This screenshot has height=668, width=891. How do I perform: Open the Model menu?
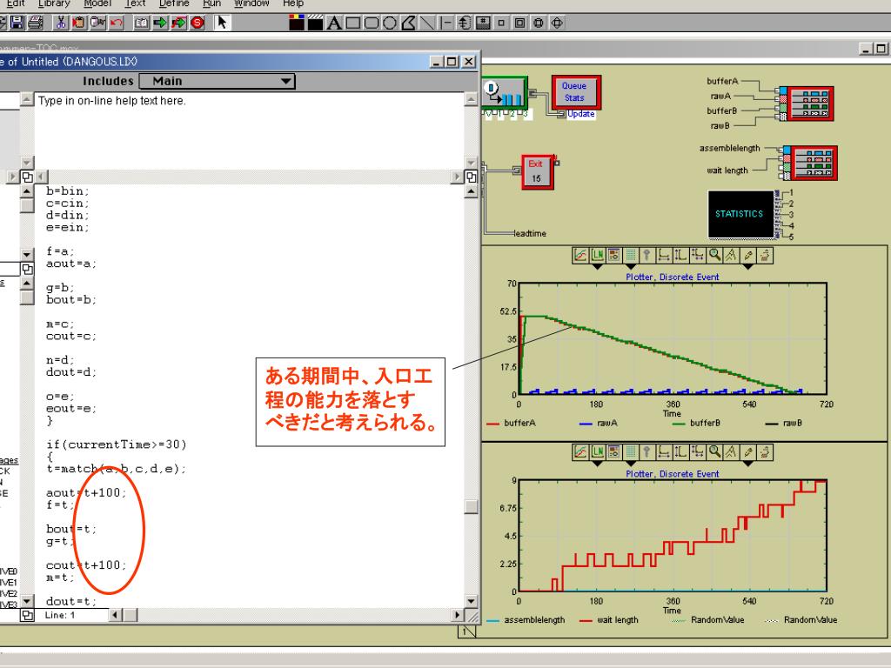[97, 3]
